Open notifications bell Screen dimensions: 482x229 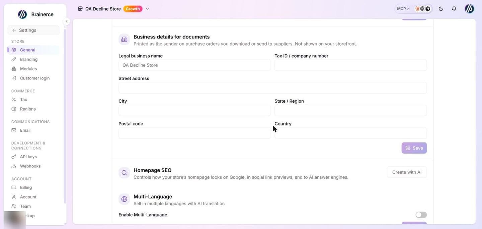pyautogui.click(x=454, y=9)
